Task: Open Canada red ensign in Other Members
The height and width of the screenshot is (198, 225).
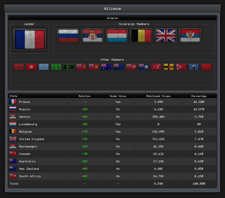Action: tap(81, 67)
